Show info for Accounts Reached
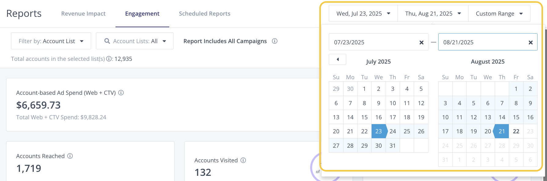This screenshot has height=181, width=547. point(70,156)
